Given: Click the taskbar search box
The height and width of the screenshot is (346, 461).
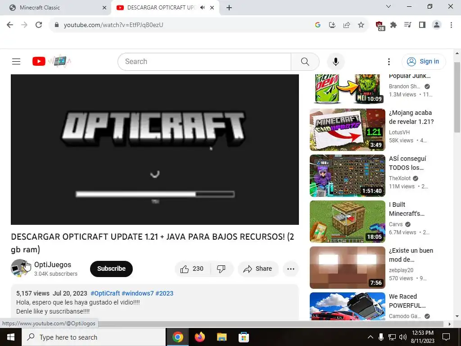Looking at the screenshot, I should (x=94, y=337).
